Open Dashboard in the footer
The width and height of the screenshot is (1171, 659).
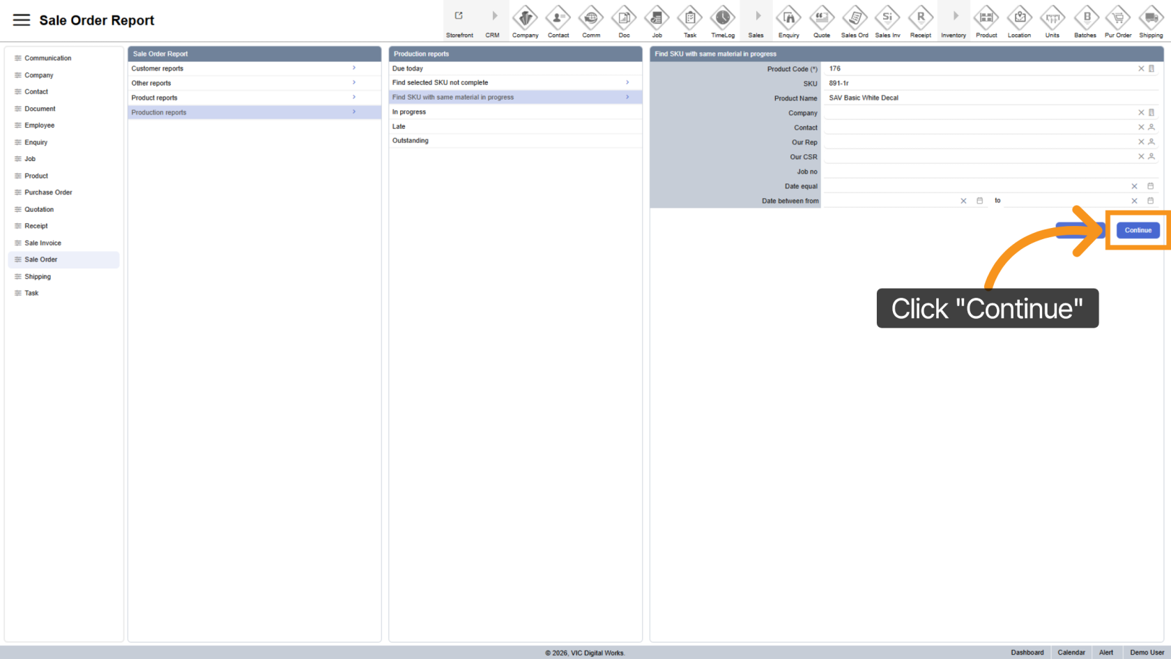1027,653
